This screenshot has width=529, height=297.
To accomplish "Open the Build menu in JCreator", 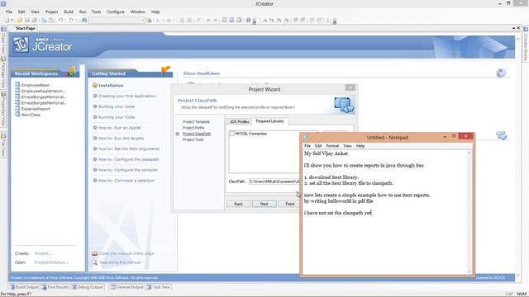I will pos(69,12).
